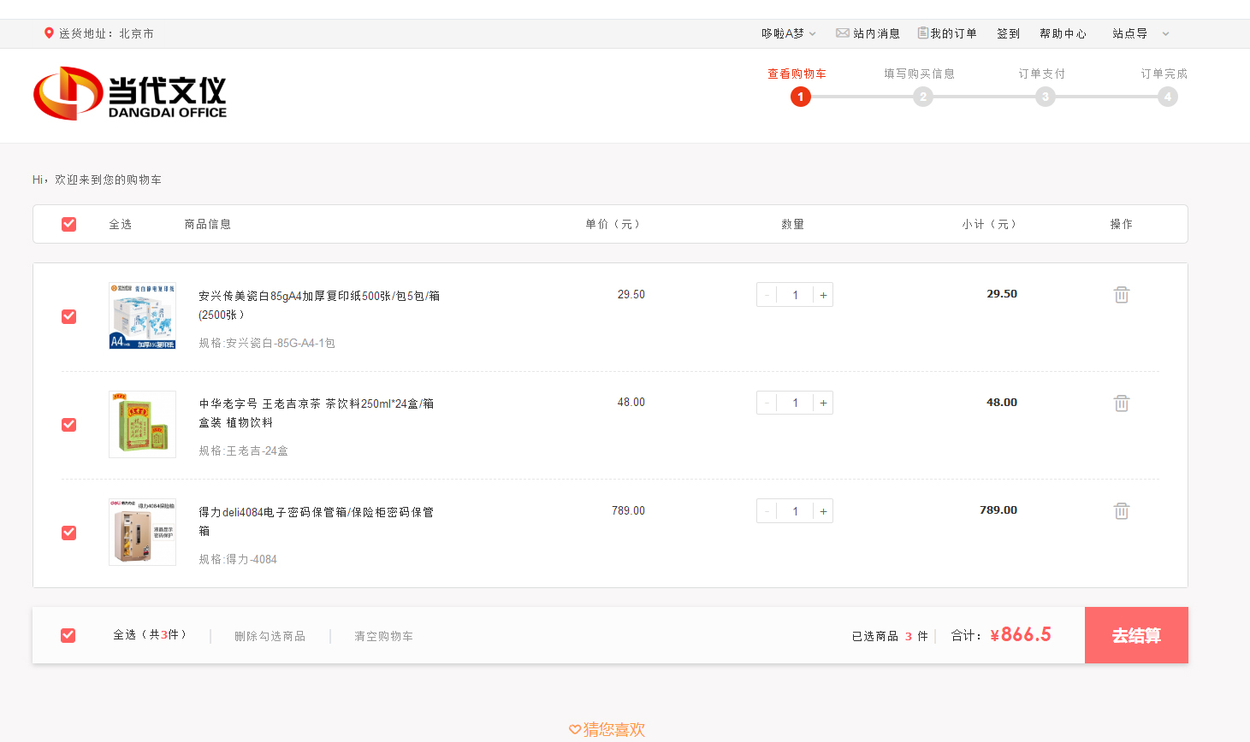Click the 商品信息 column header
The height and width of the screenshot is (742, 1250).
coord(208,224)
